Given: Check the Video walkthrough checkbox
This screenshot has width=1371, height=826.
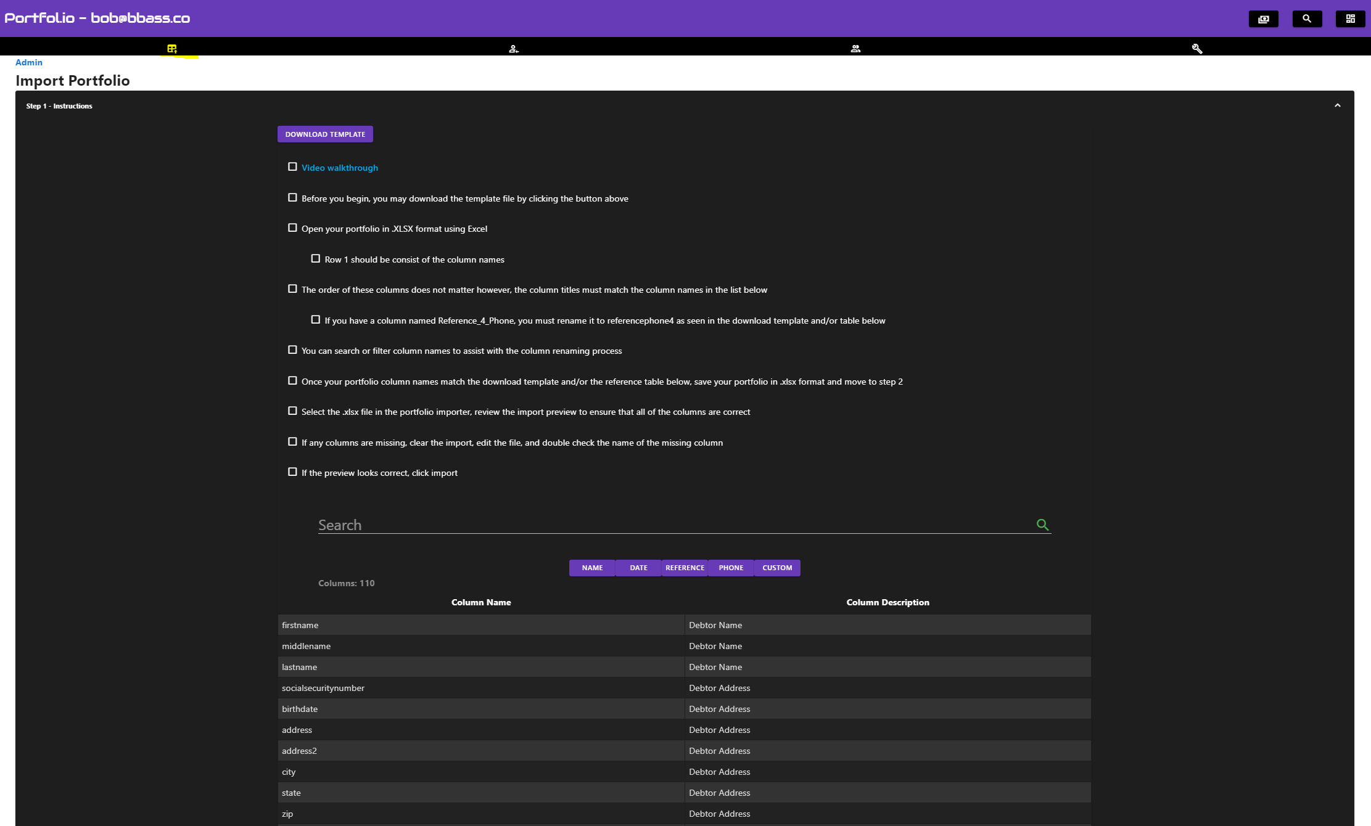Looking at the screenshot, I should (x=292, y=167).
